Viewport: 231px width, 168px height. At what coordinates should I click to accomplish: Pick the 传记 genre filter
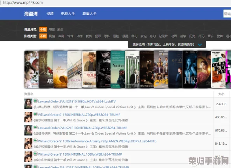tap(201, 36)
